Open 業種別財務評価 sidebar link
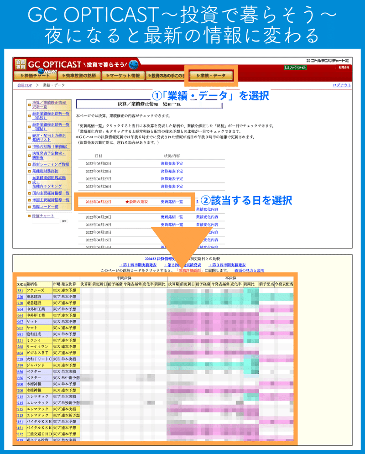Screen dimensions: 365x454 click(45, 171)
